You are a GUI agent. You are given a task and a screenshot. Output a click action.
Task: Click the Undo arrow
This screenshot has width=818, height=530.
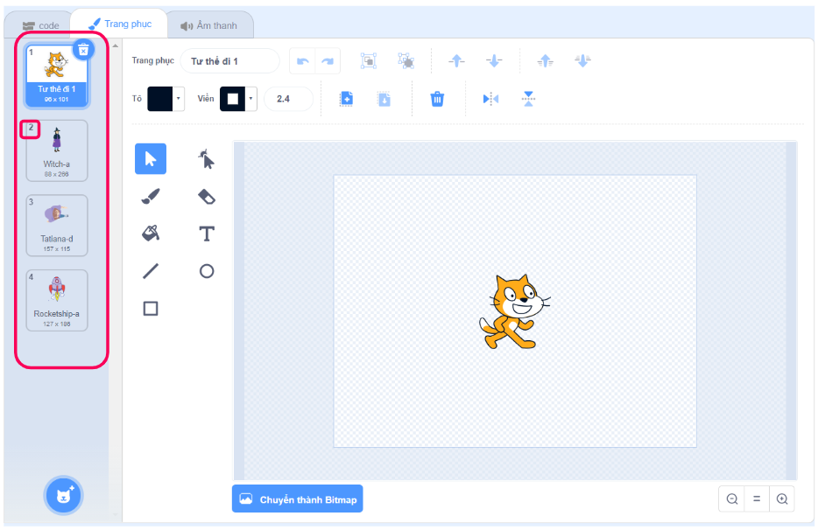pos(302,61)
